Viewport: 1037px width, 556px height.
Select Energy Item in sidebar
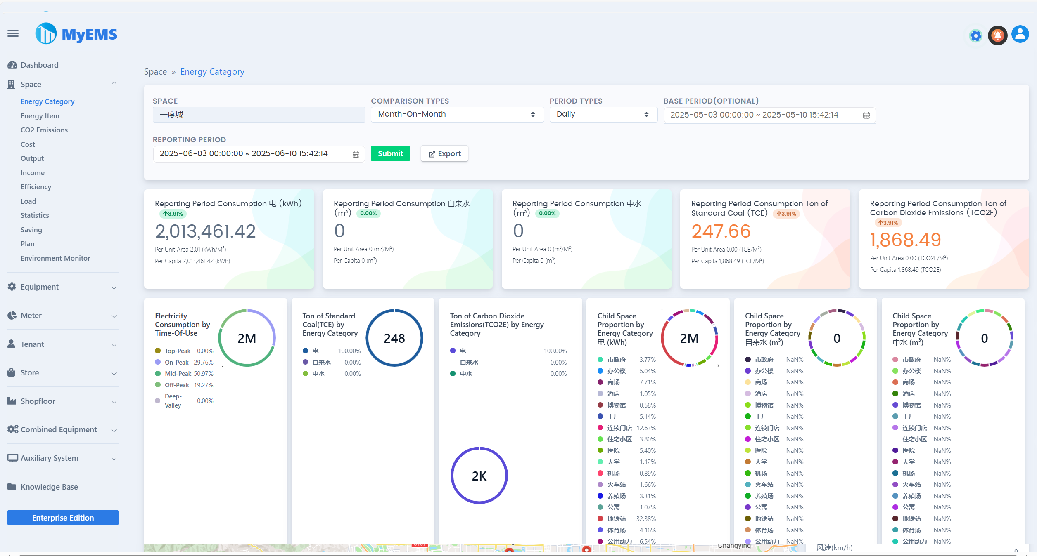pyautogui.click(x=40, y=116)
